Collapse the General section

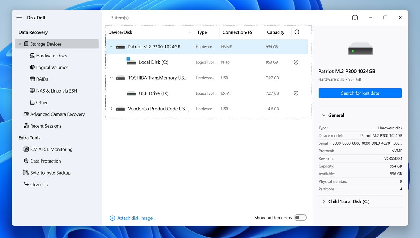tap(324, 115)
